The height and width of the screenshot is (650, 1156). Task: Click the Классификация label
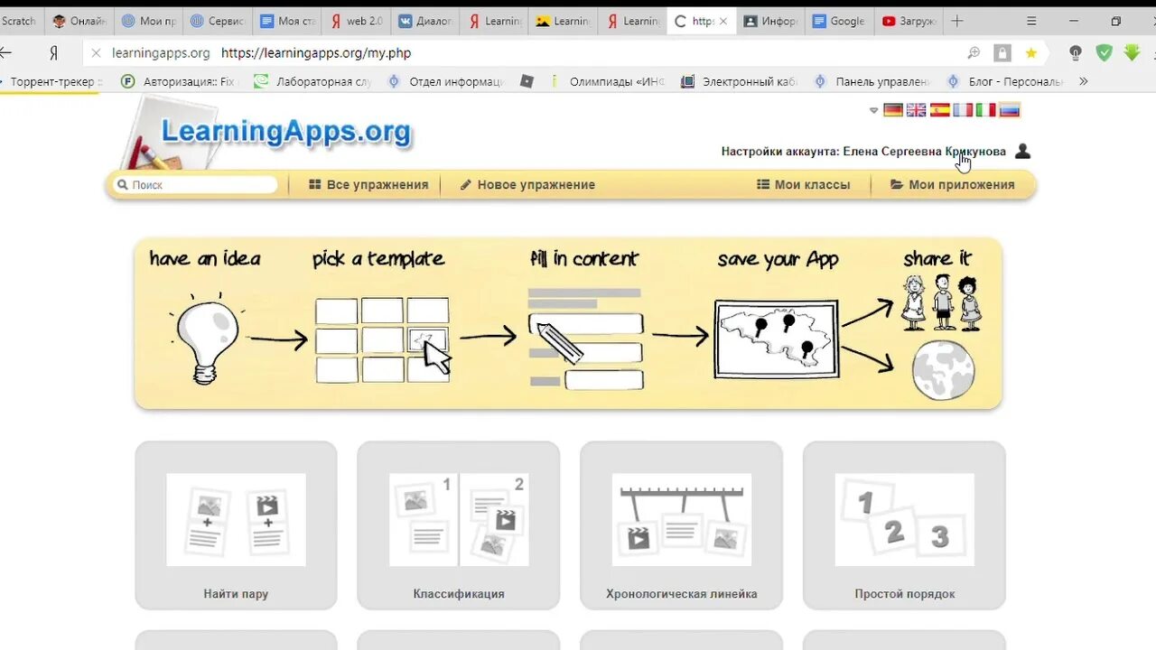point(459,594)
